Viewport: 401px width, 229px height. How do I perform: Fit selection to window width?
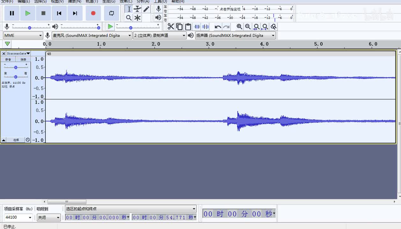[256, 27]
